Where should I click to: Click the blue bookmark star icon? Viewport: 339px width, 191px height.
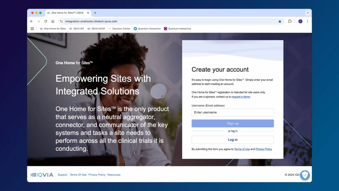coord(280,21)
